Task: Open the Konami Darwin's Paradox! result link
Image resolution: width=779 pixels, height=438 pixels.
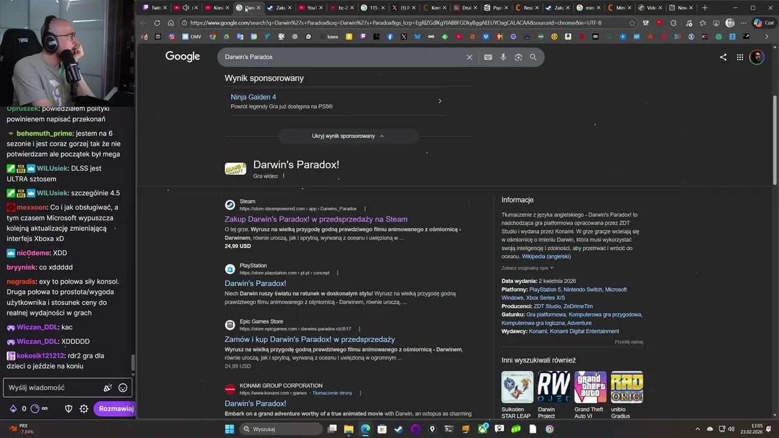Action: coord(255,404)
